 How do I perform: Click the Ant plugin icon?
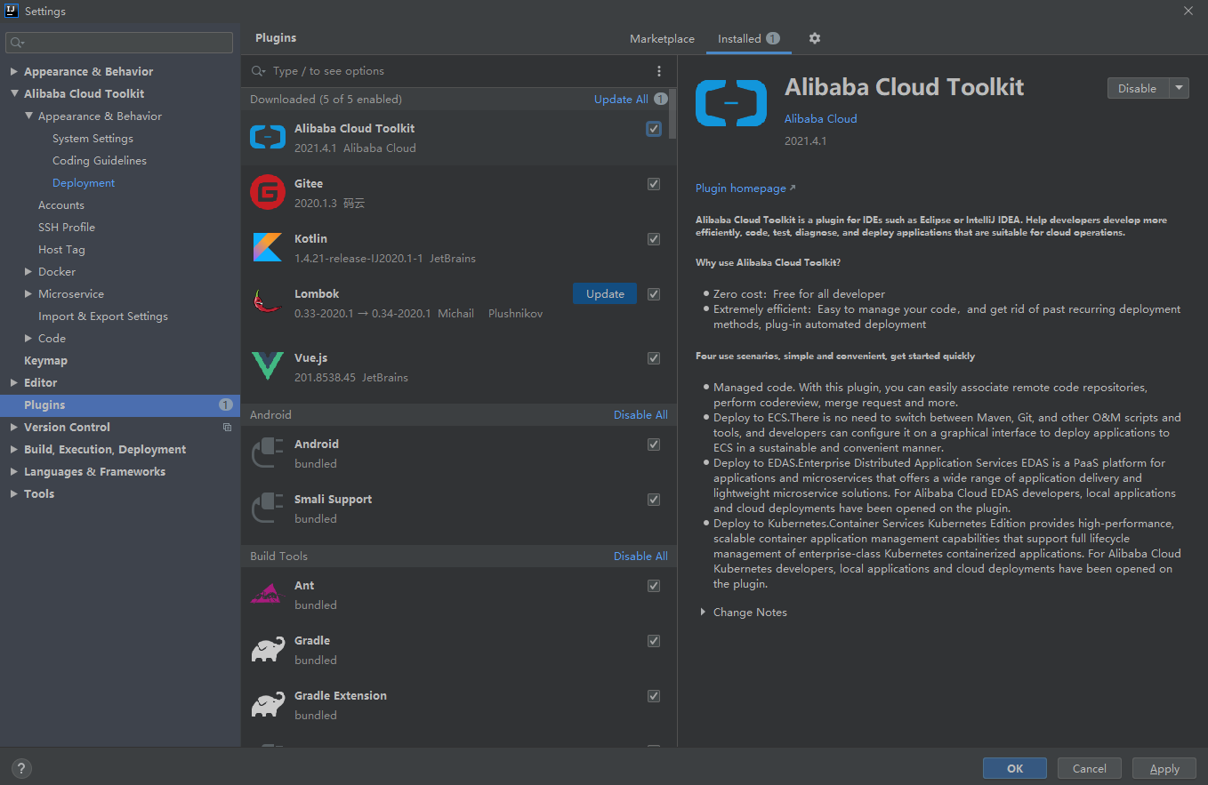(268, 594)
